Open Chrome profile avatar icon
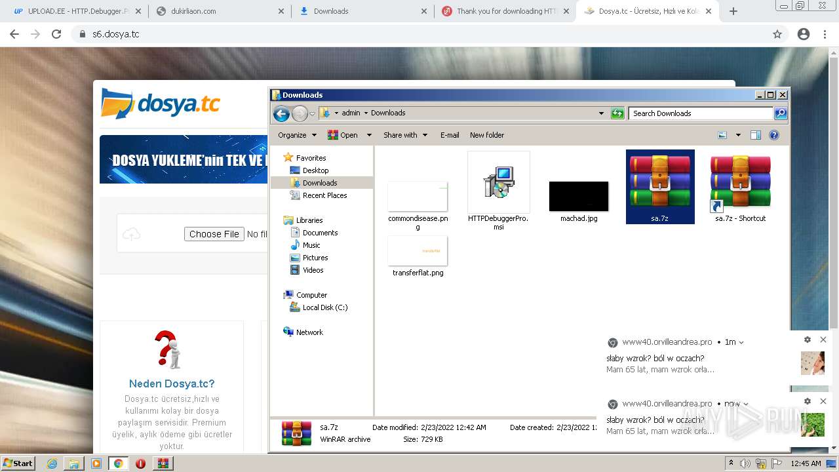839x472 pixels. tap(804, 34)
